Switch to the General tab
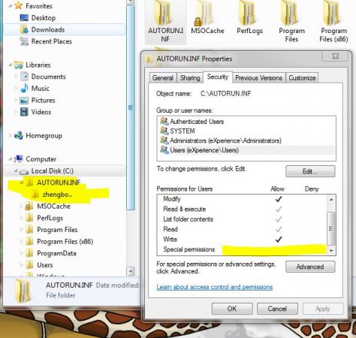 coord(163,78)
